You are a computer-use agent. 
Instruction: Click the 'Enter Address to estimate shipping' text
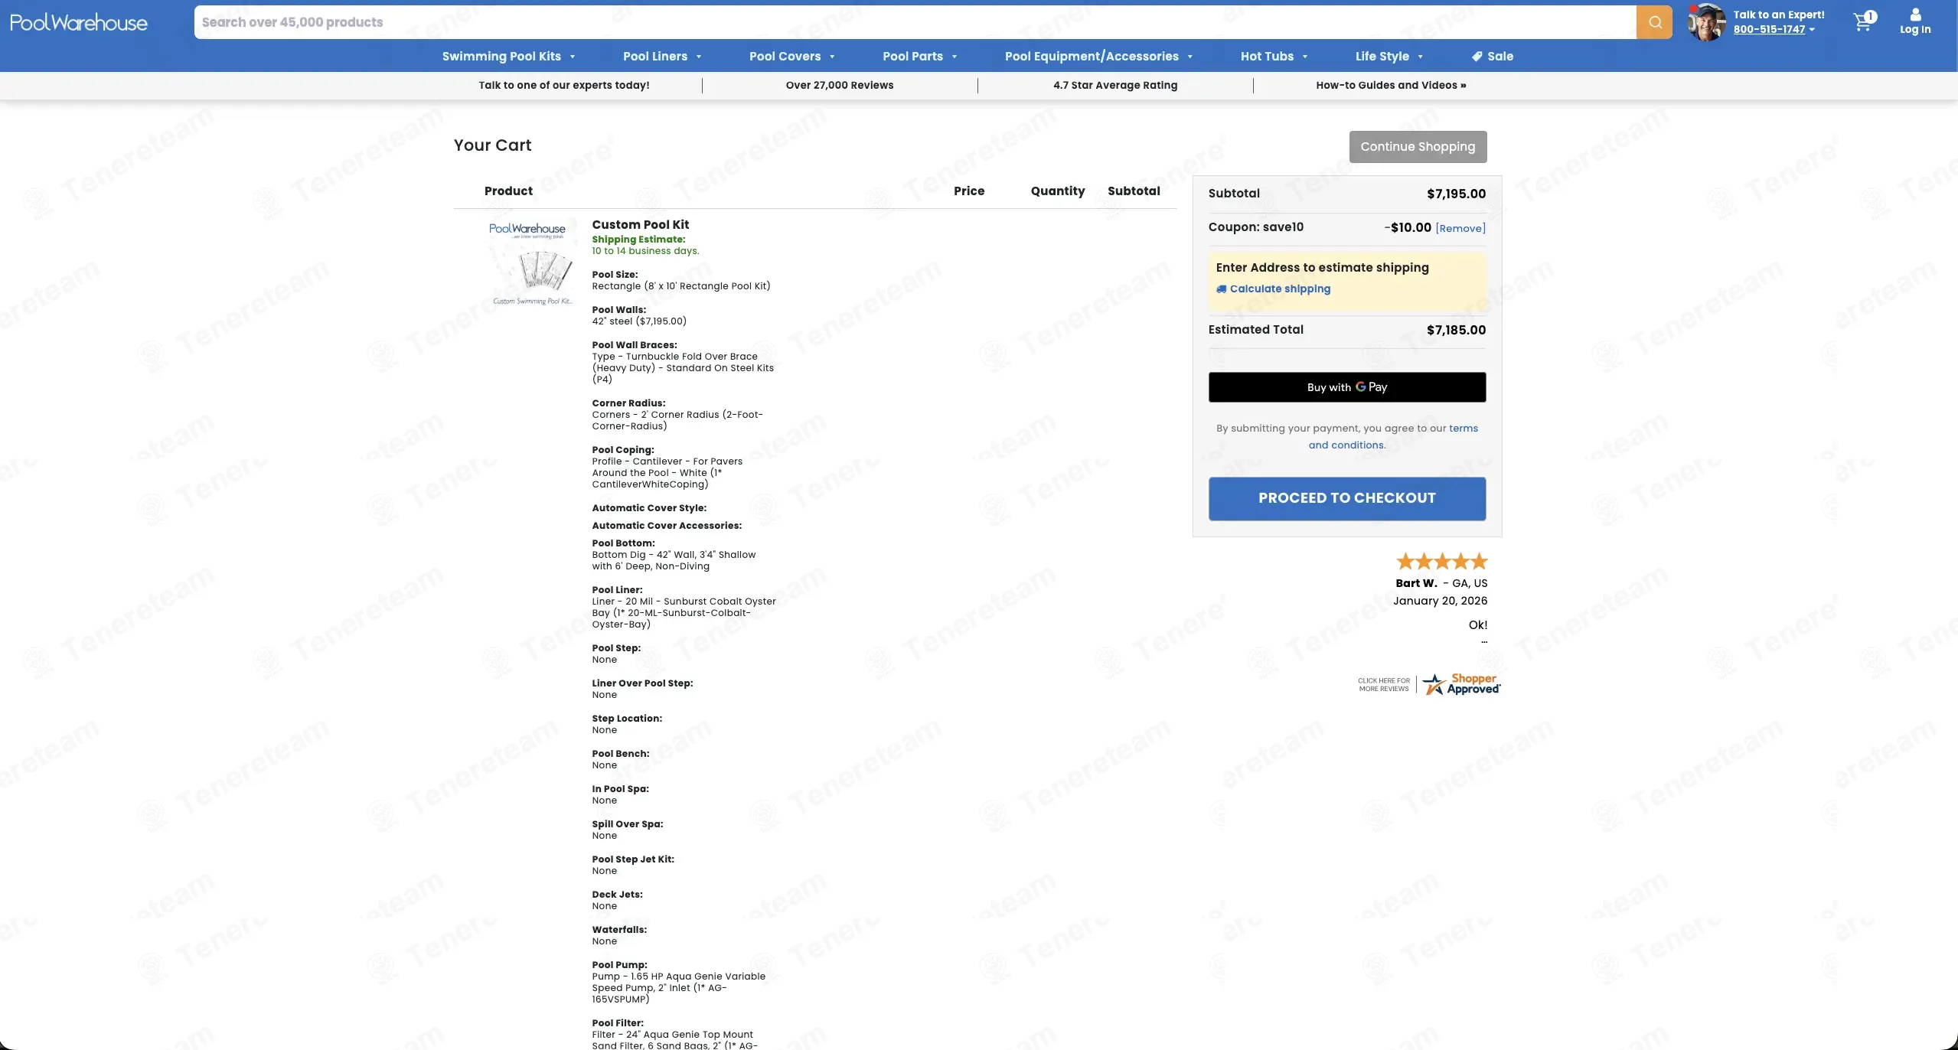point(1322,267)
